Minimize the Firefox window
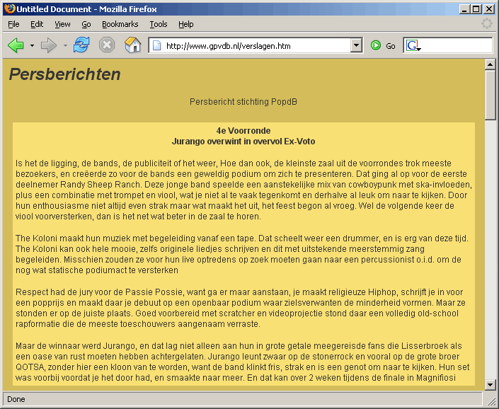499x409 pixels. pyautogui.click(x=464, y=9)
